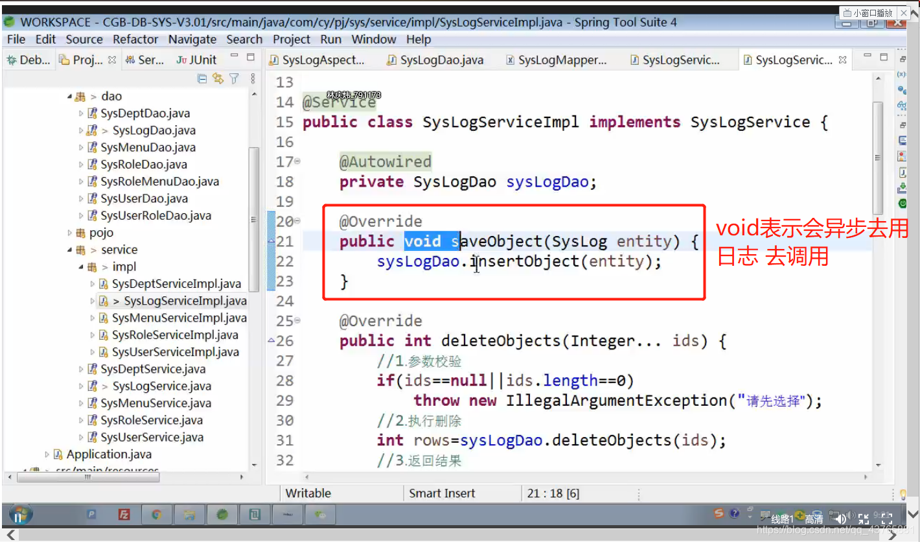Click the 高清 video quality button
The height and width of the screenshot is (542, 920).
pyautogui.click(x=814, y=520)
